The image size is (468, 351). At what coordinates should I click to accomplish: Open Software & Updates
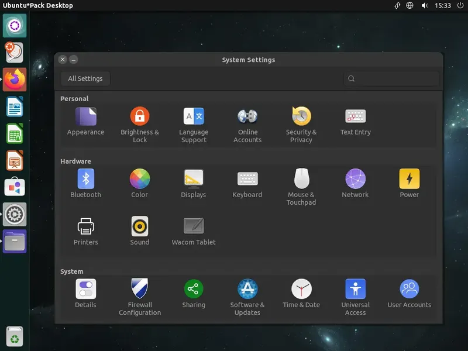coord(247,297)
